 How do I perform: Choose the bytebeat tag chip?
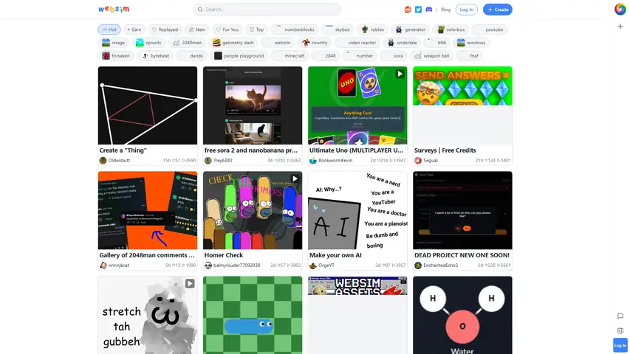(x=156, y=56)
